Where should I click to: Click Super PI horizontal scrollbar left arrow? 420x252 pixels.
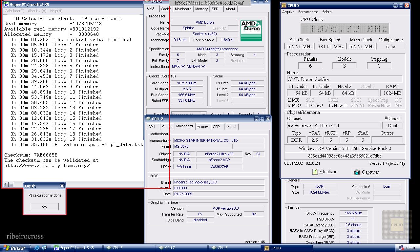coord(5,185)
